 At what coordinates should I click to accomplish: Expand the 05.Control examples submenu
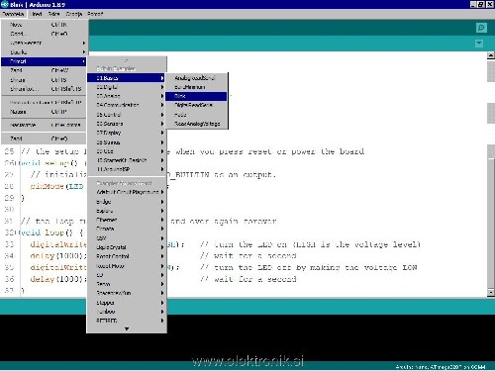click(x=127, y=115)
